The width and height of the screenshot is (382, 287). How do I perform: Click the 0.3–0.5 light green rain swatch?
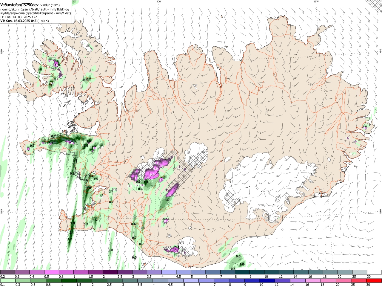(23, 280)
